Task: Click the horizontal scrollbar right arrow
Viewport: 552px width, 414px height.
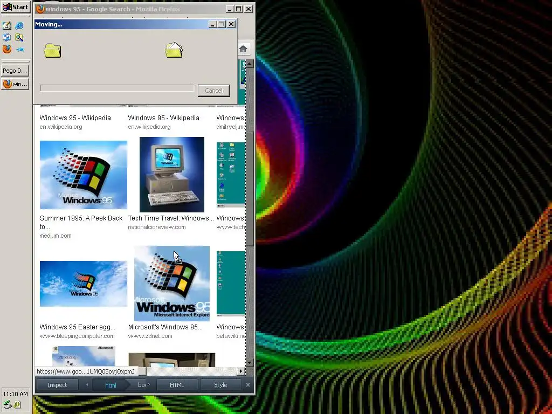Action: click(241, 371)
